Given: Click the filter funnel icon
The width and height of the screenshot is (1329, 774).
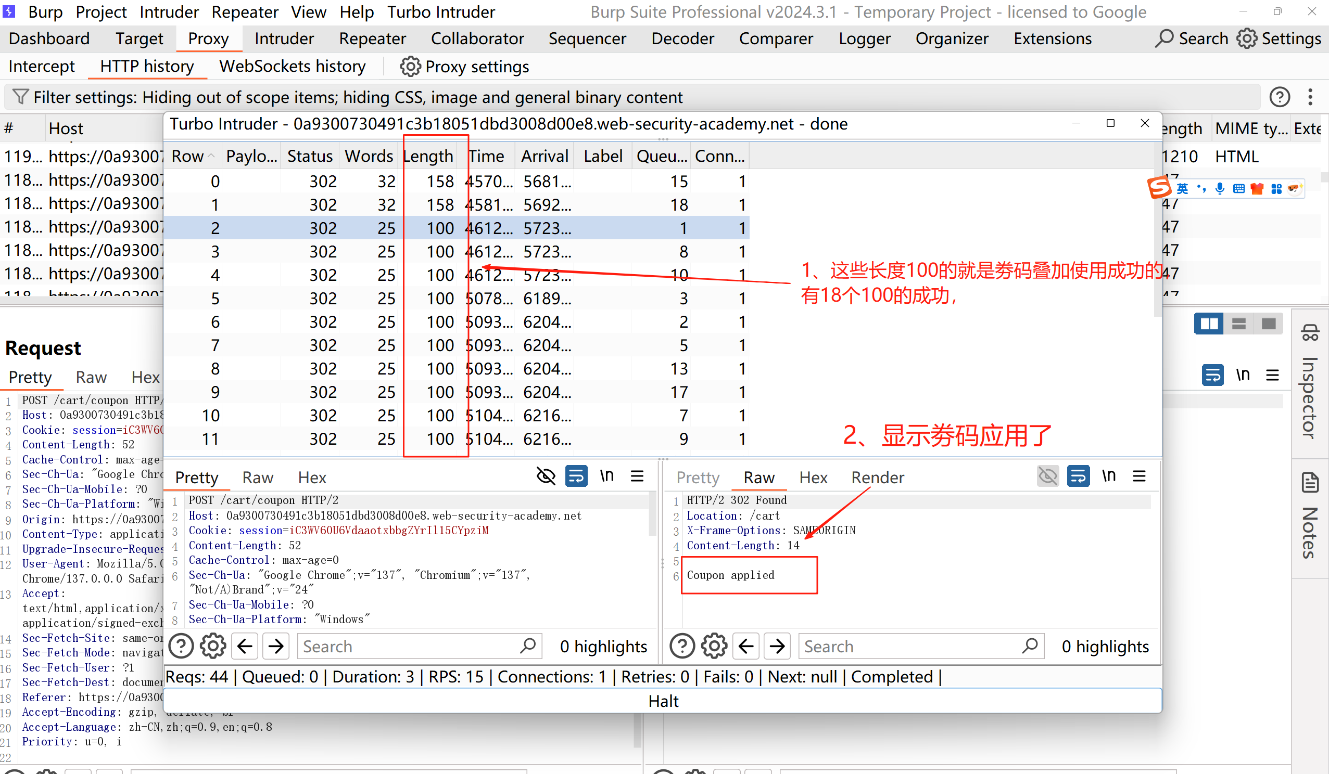Looking at the screenshot, I should tap(20, 97).
